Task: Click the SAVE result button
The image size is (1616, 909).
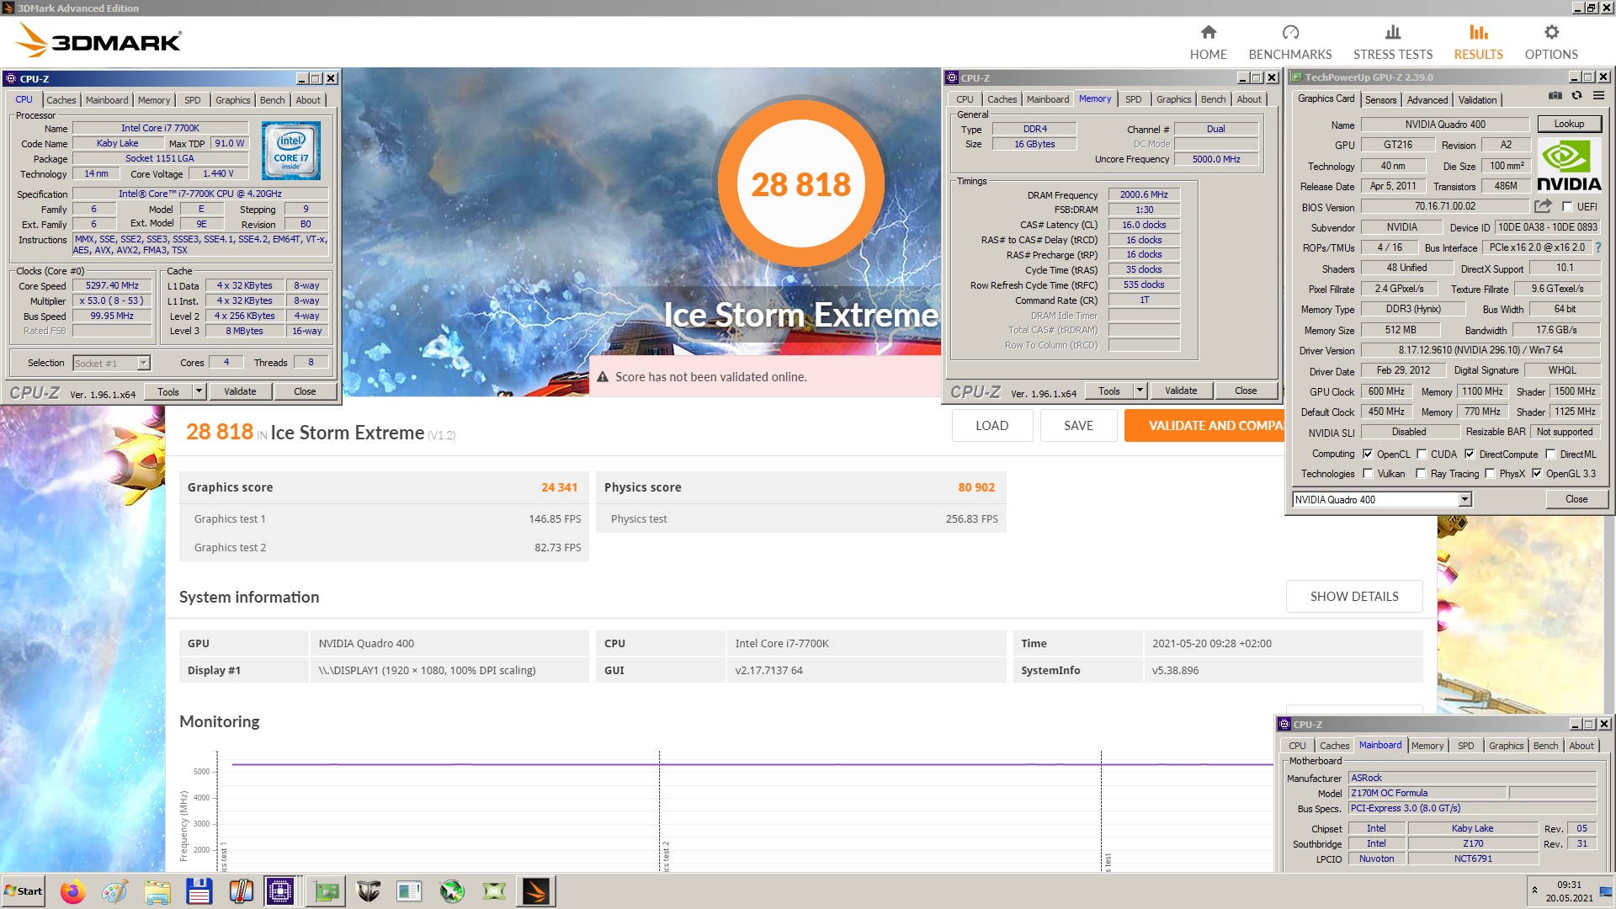Action: pos(1078,425)
